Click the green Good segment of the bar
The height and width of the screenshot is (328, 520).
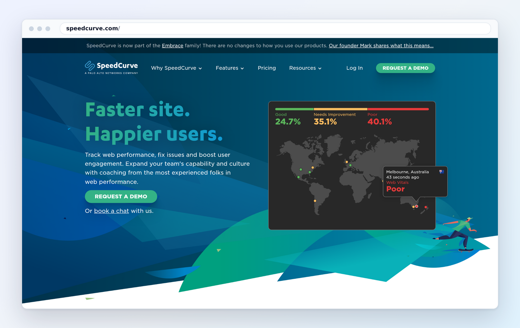click(x=294, y=109)
